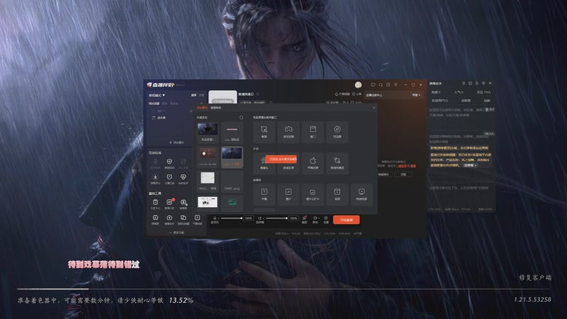Image resolution: width=567 pixels, height=319 pixels.
Task: Choose the LAN streaming source card beside Apple mirroring
Action: 337,163
